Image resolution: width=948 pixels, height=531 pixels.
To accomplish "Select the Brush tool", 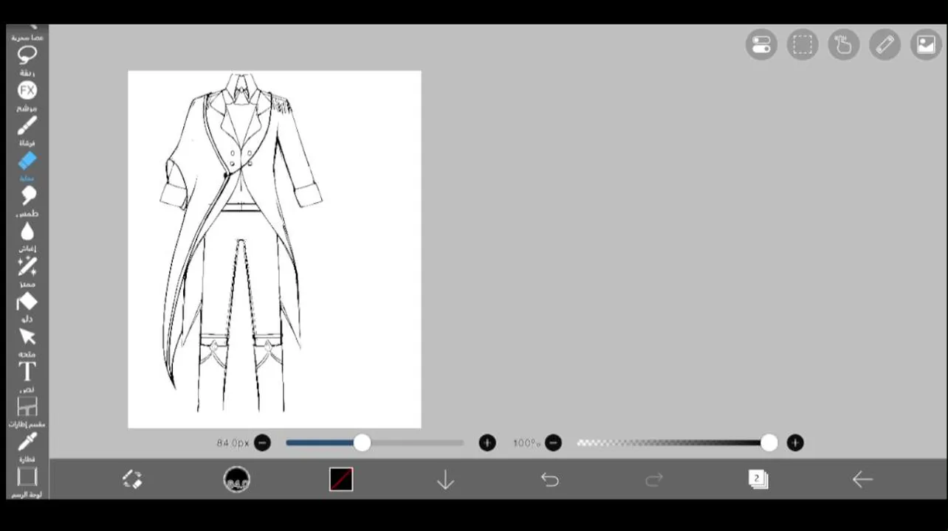I will click(27, 126).
